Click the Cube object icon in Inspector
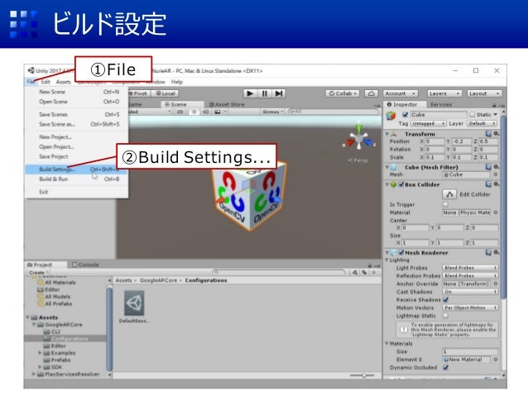Image resolution: width=528 pixels, height=396 pixels. click(391, 116)
